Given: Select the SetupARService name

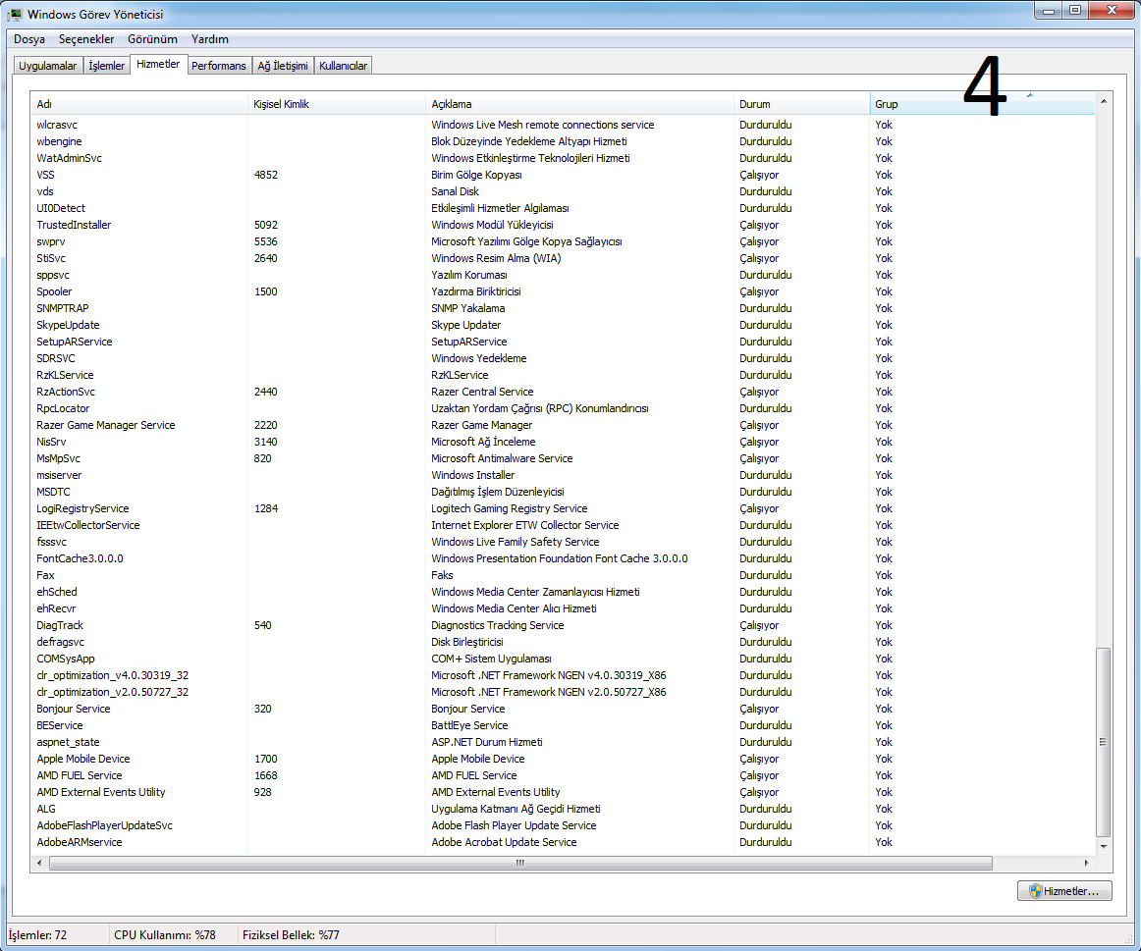Looking at the screenshot, I should [x=75, y=343].
